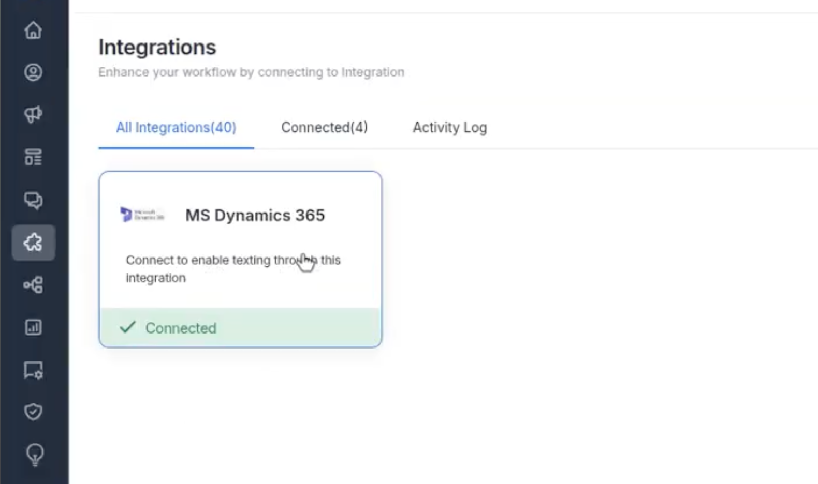Click the MS Dynamics 365 card title
This screenshot has width=818, height=484.
255,215
